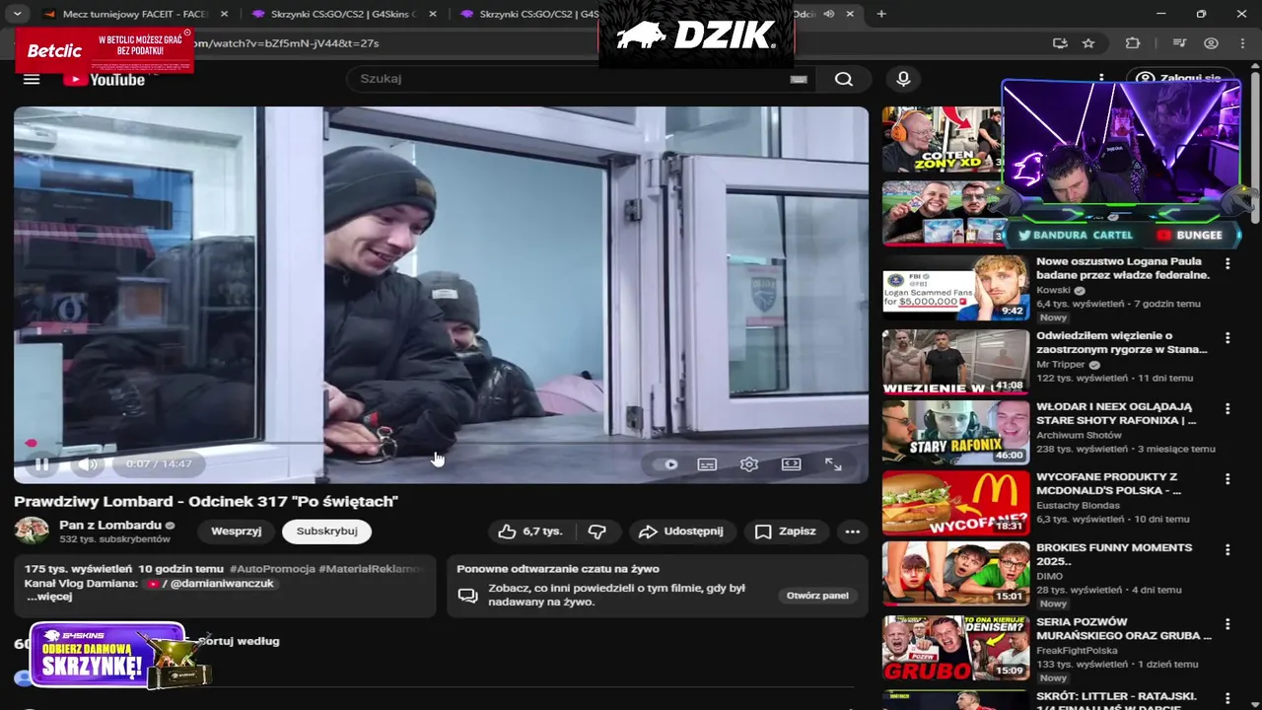Click the magnifying glass search button

[x=843, y=79]
